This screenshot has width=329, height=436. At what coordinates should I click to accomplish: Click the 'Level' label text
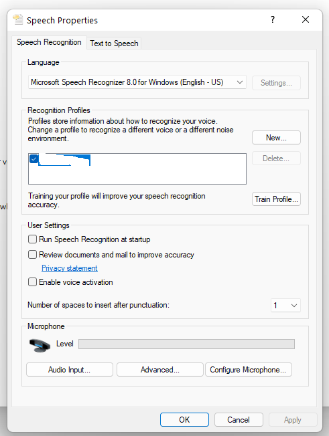(64, 344)
